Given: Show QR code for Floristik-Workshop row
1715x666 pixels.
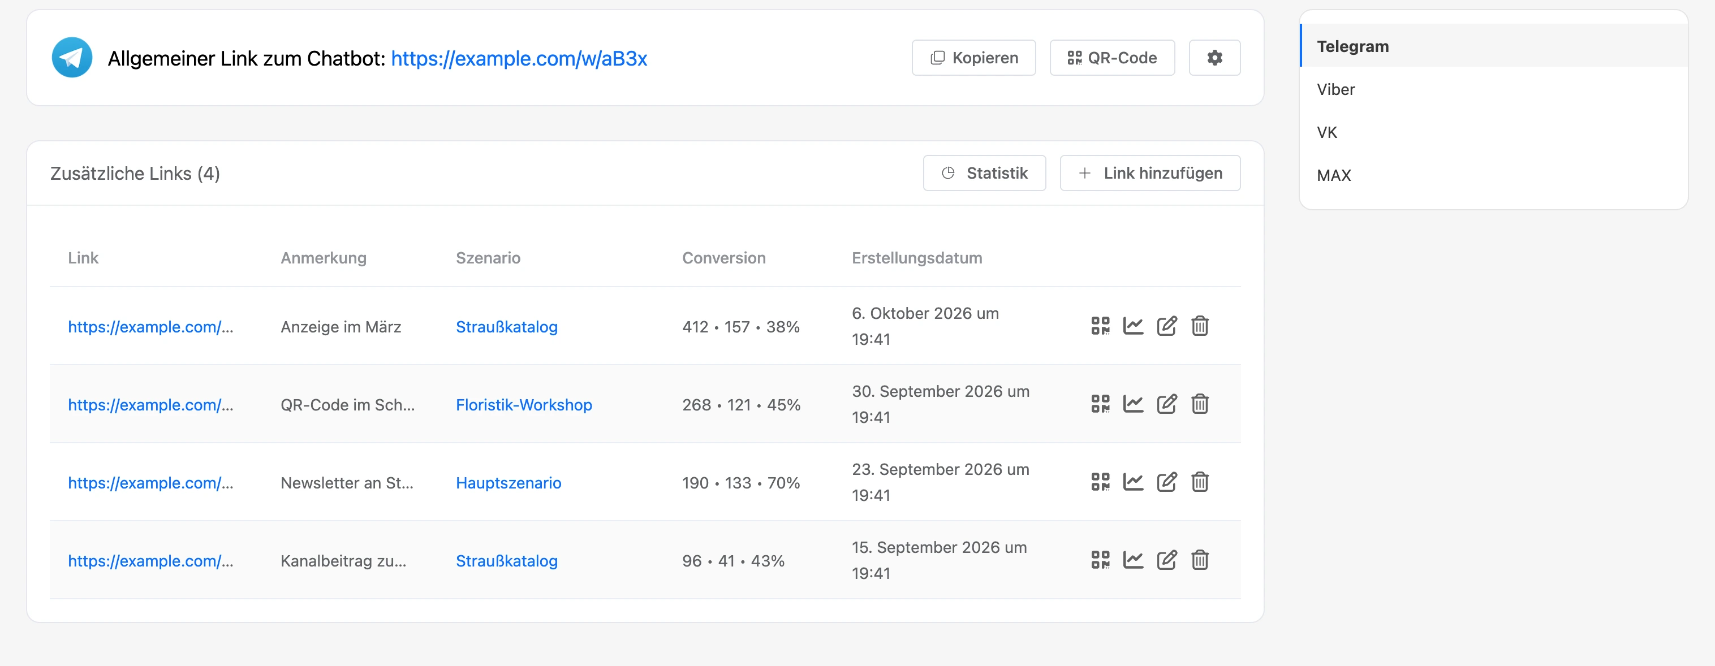Looking at the screenshot, I should tap(1100, 404).
